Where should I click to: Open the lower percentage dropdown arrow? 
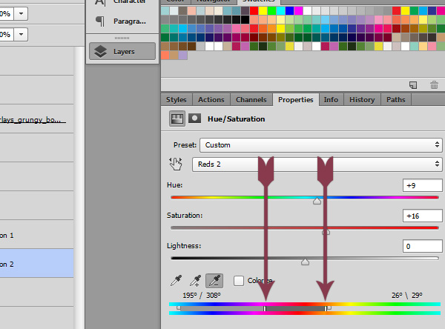(21, 34)
